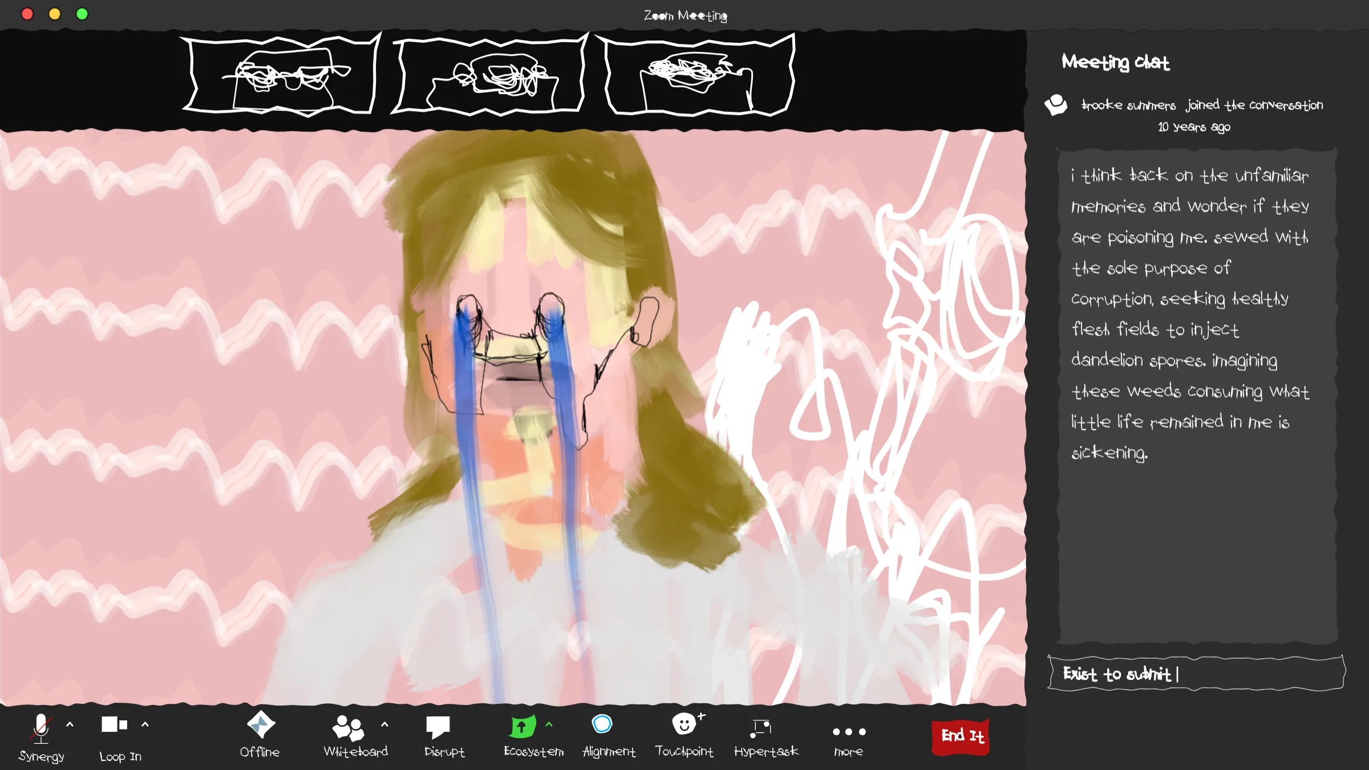The height and width of the screenshot is (770, 1369).
Task: Click the Hypertask icon
Action: [761, 728]
